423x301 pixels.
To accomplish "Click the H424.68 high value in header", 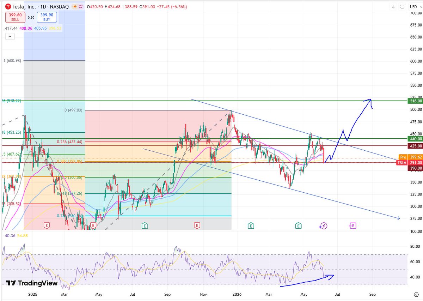I will point(112,7).
